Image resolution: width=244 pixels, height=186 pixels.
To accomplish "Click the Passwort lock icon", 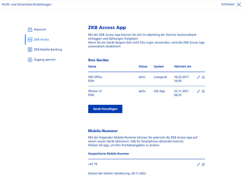I will point(30,29).
